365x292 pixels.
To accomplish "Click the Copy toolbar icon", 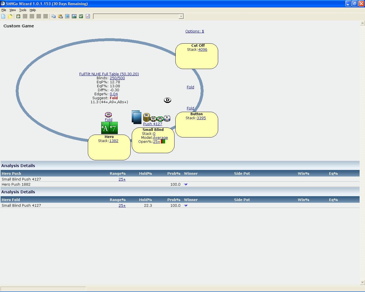I will pyautogui.click(x=54, y=16).
